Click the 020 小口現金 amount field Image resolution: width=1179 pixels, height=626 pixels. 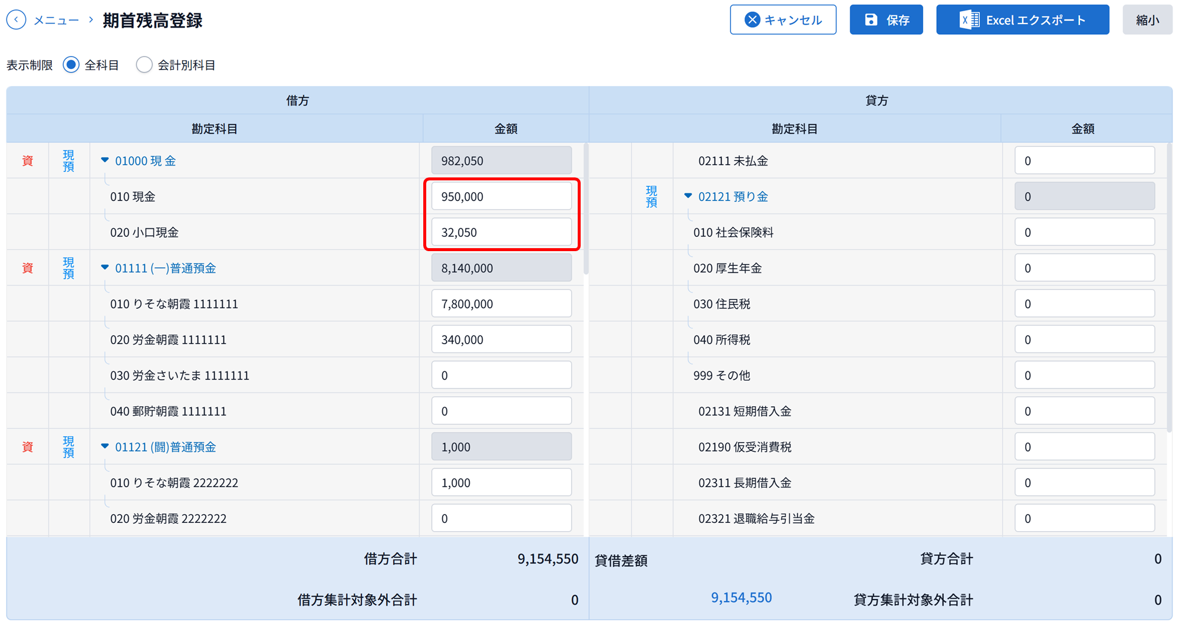tap(501, 232)
